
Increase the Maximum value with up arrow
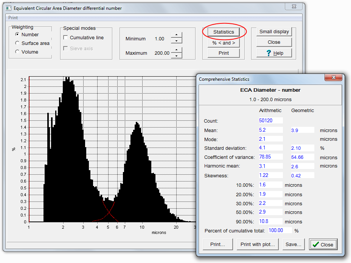pos(177,50)
